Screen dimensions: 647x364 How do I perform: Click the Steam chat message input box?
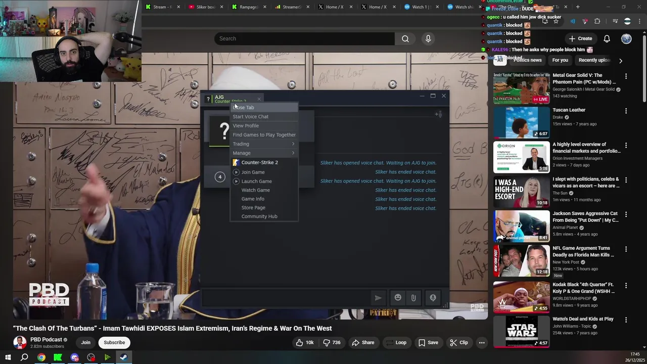point(286,298)
